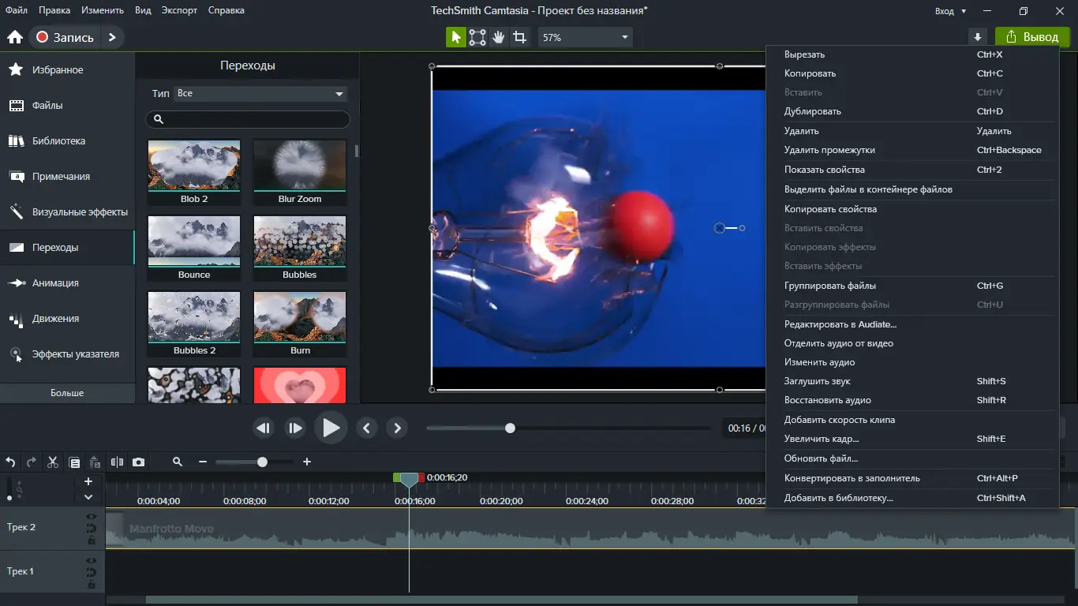
Task: Select the Crop tool above the canvas
Action: click(x=520, y=37)
